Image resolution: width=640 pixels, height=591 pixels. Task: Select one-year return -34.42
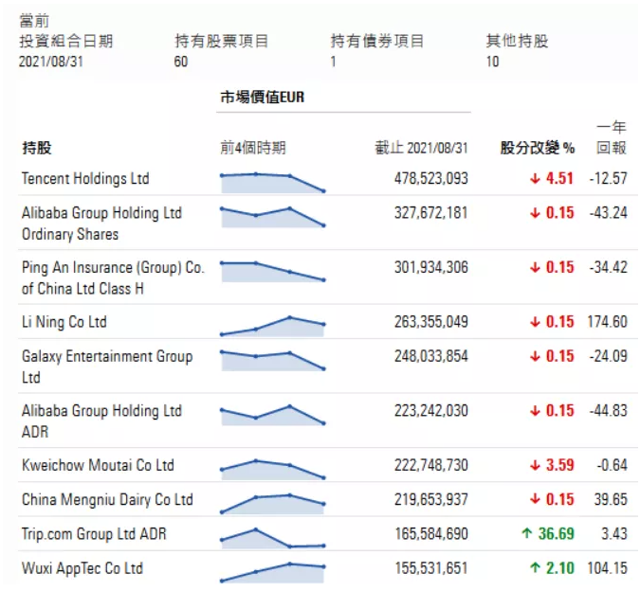[608, 267]
